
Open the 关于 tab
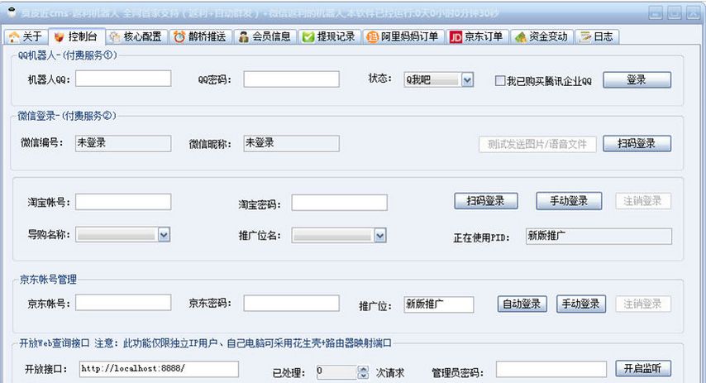coord(25,36)
